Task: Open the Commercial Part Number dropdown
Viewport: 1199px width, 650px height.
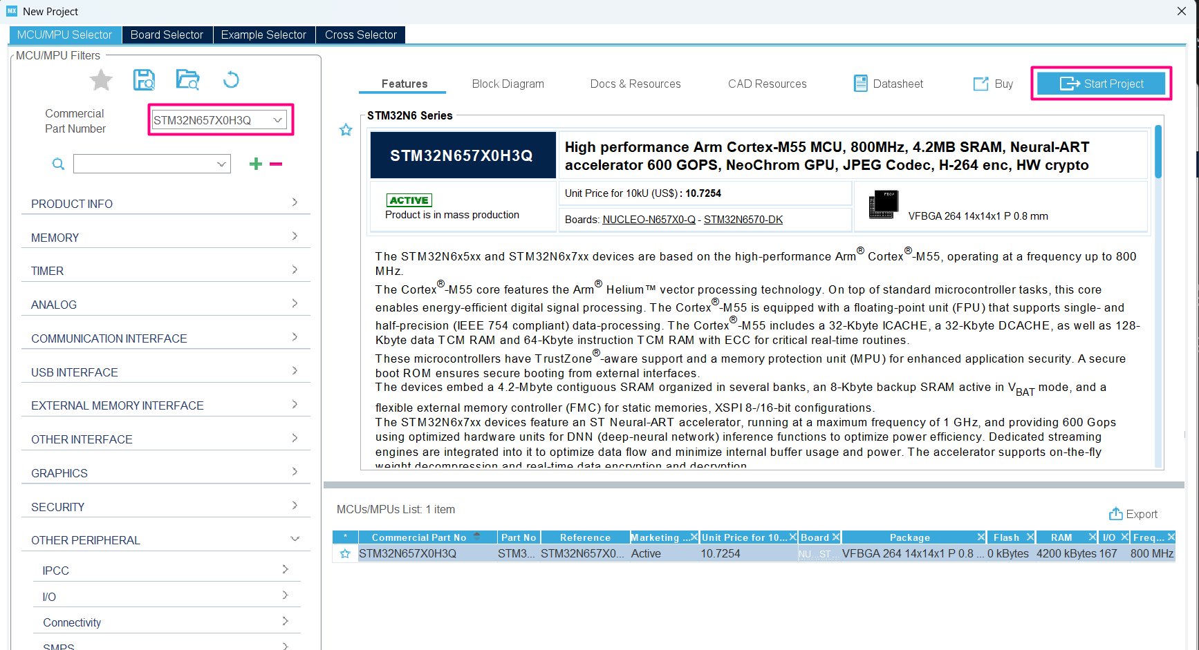Action: (277, 119)
